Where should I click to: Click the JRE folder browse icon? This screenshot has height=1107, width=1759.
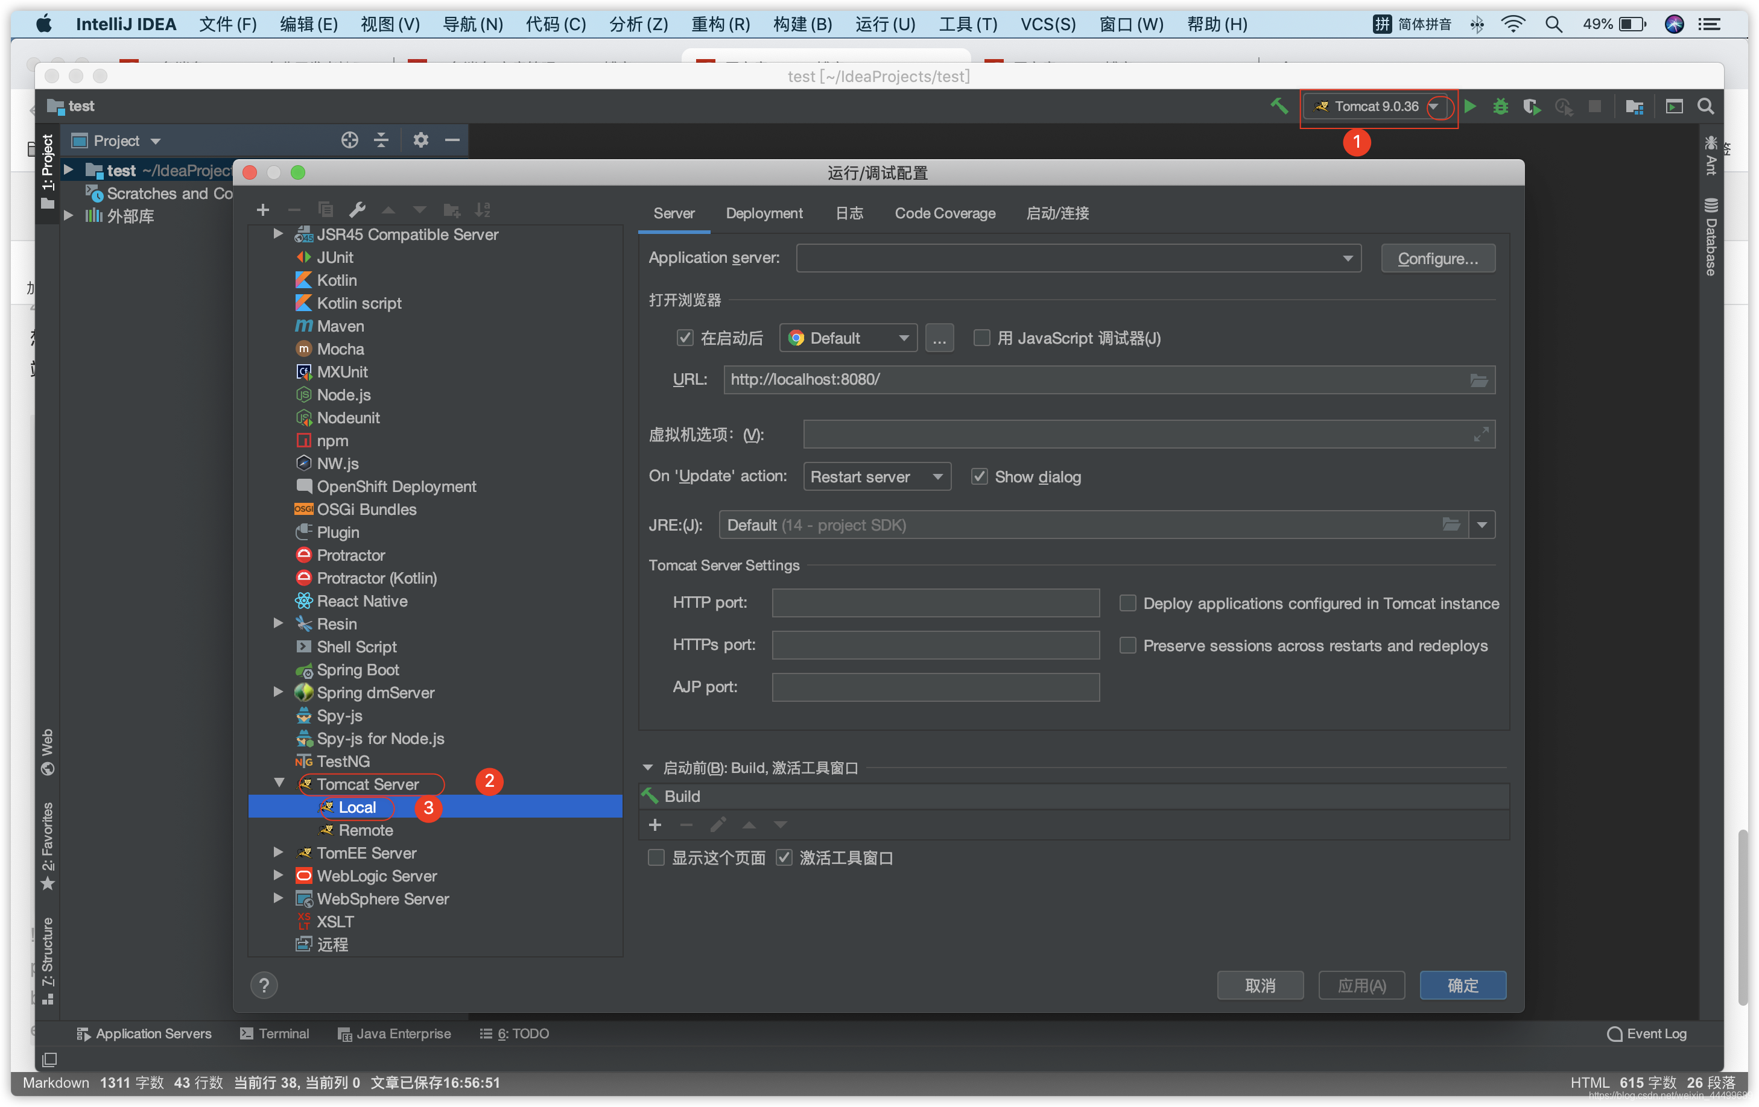tap(1451, 525)
